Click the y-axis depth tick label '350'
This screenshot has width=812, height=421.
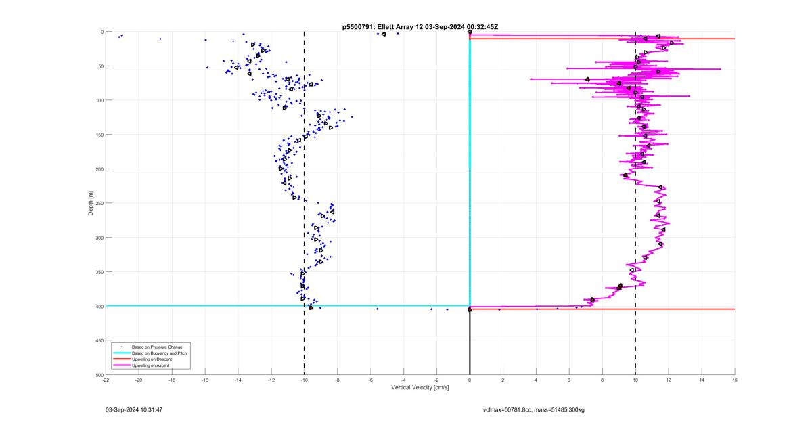tap(99, 272)
